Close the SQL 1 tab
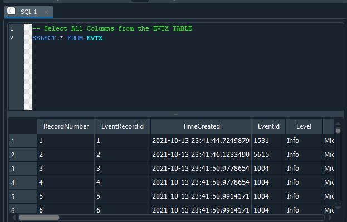Image resolution: width=347 pixels, height=222 pixels. coord(46,12)
